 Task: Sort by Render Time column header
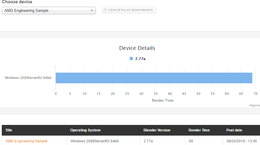pos(199,130)
